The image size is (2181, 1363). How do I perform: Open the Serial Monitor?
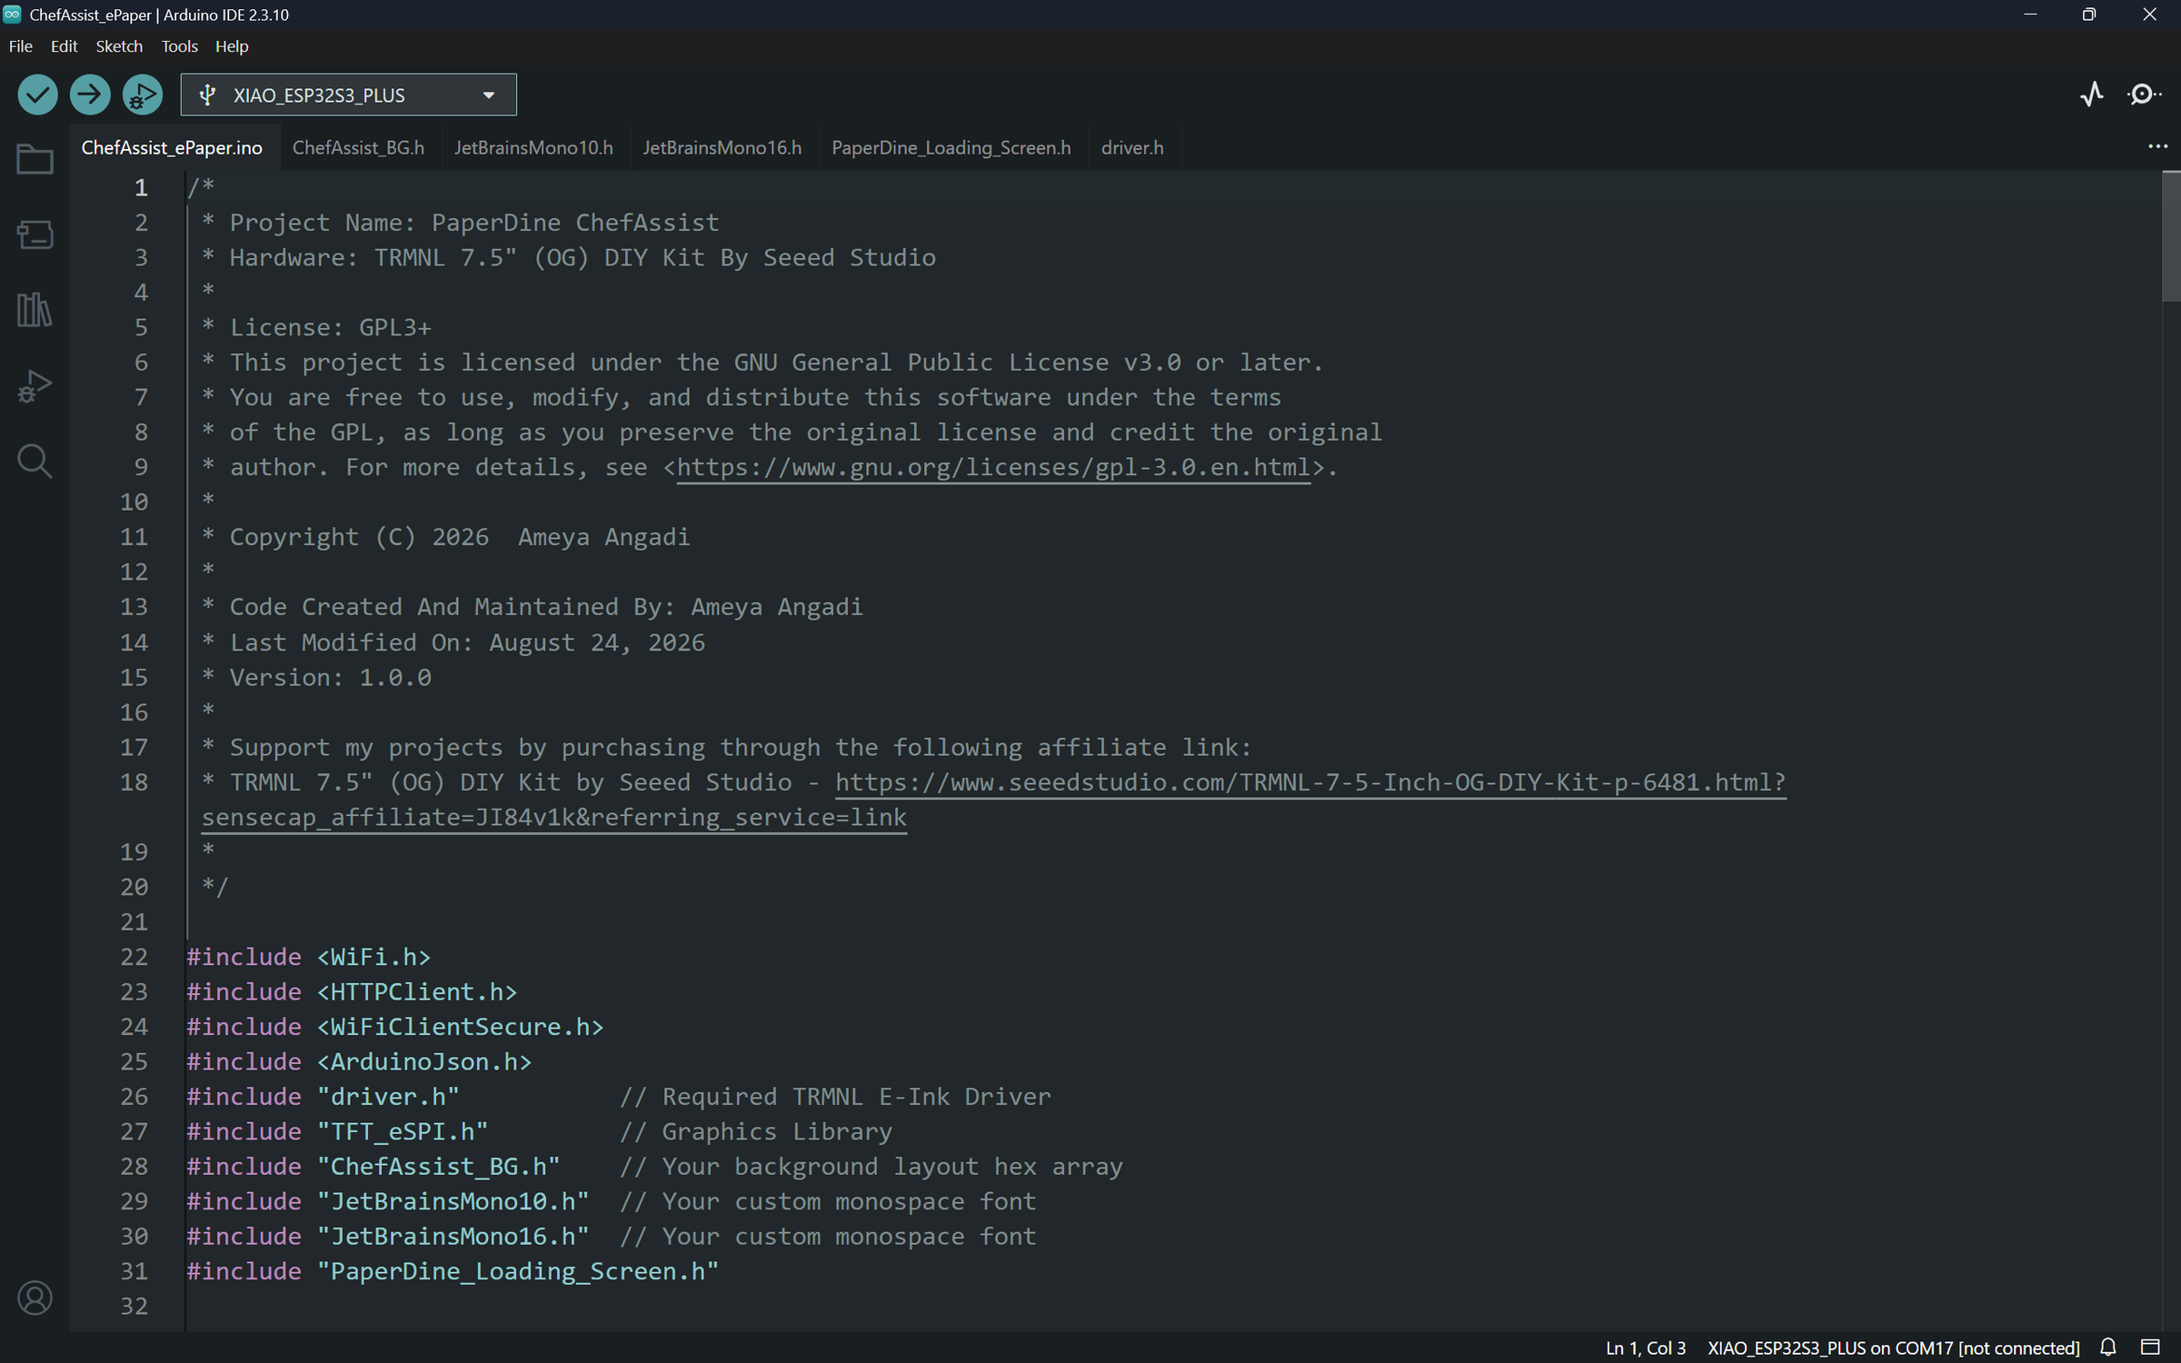tap(2144, 95)
